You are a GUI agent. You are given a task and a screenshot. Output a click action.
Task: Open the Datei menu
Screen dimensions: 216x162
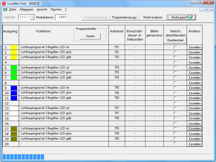[x=12, y=9]
